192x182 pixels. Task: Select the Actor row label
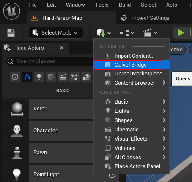[40, 109]
